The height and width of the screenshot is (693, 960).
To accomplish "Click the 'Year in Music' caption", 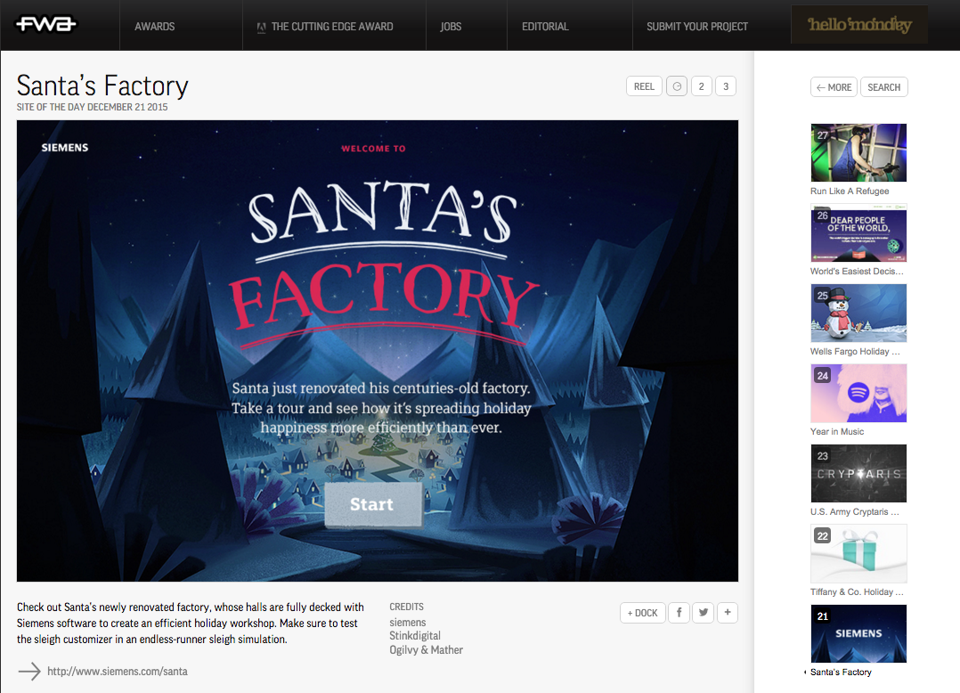I will point(837,432).
